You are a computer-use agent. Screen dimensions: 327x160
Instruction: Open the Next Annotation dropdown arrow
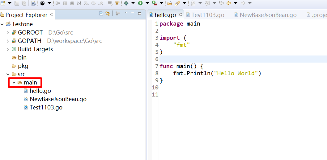[200, 3]
